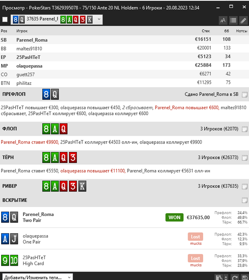The image size is (249, 280).
Task: Click olaquepassa's blue A hole card
Action: pos(5,239)
